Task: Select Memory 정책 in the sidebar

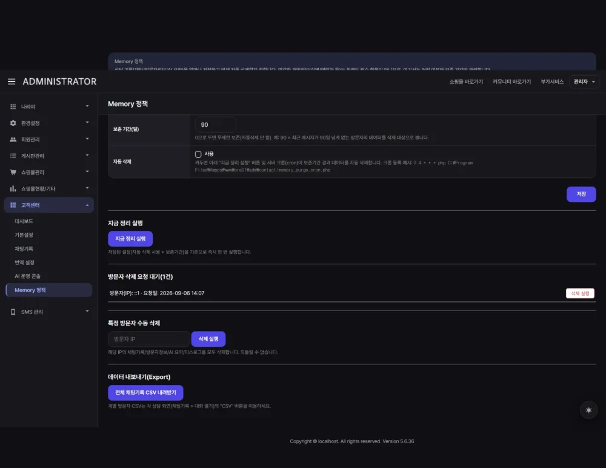Action: click(x=49, y=290)
